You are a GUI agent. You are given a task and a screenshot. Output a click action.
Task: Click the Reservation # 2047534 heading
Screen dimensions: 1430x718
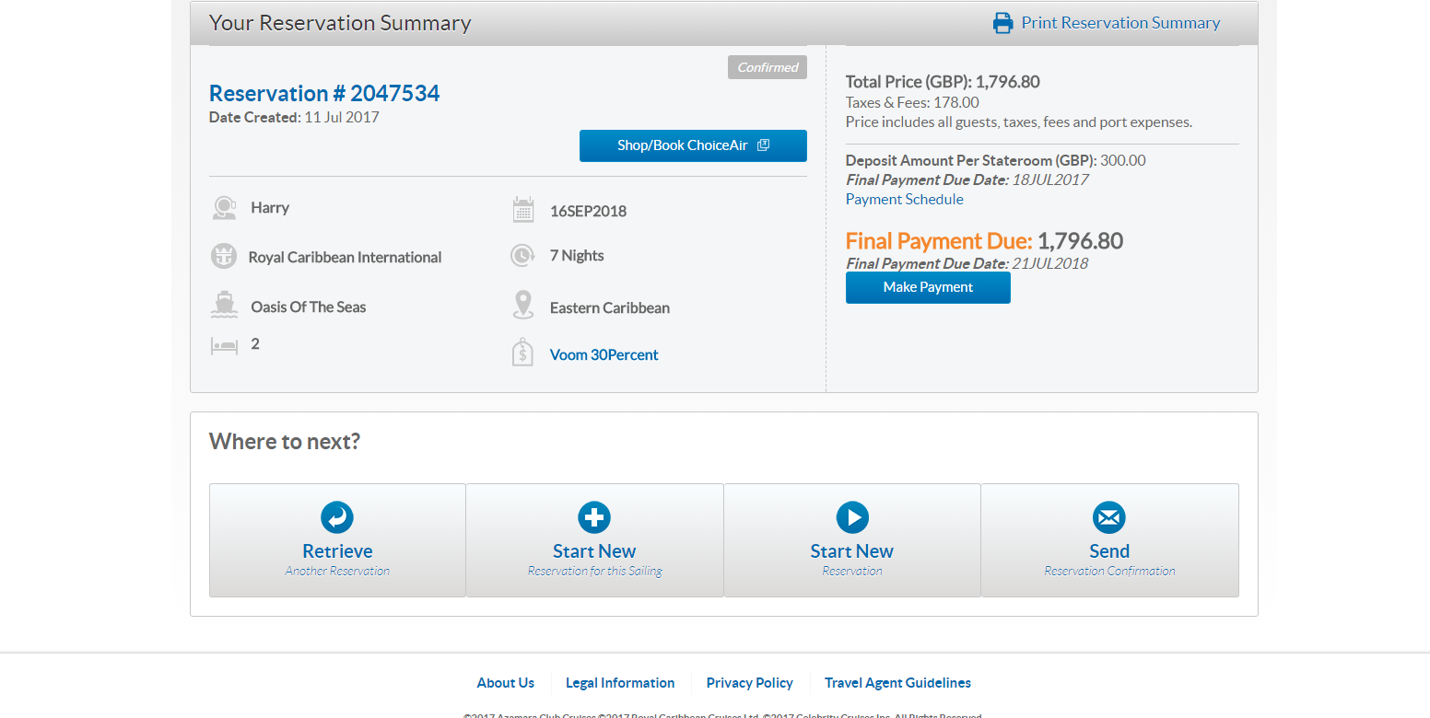click(x=324, y=94)
